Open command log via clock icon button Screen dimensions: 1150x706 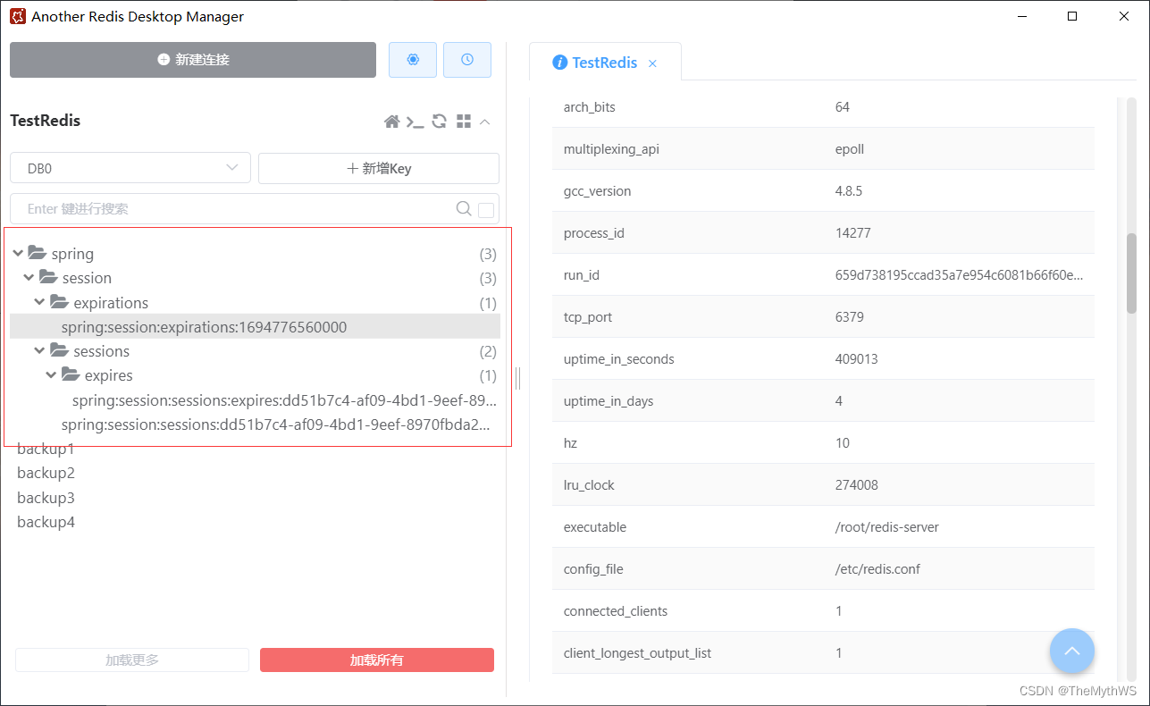(467, 60)
